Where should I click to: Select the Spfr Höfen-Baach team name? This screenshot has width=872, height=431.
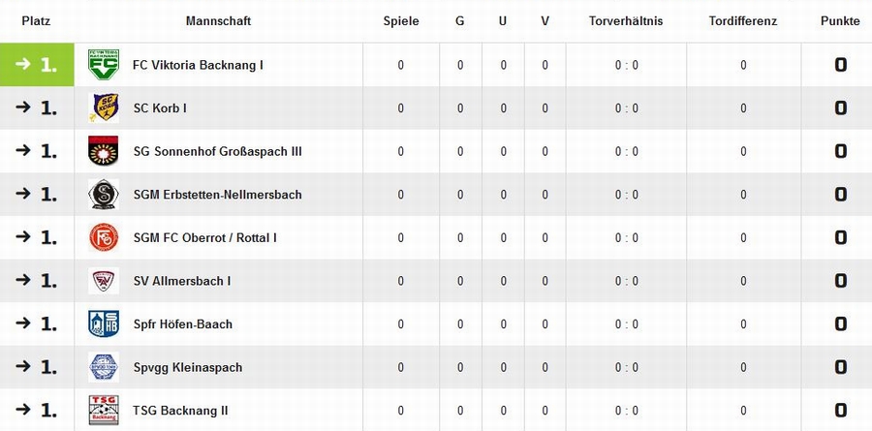183,324
